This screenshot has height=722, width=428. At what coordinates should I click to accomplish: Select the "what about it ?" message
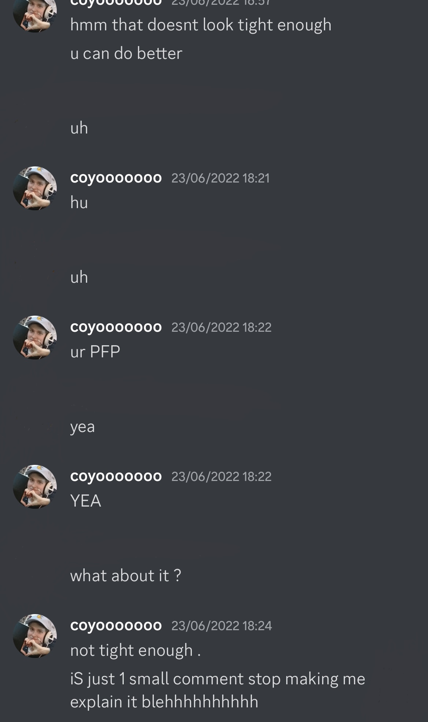pyautogui.click(x=126, y=576)
